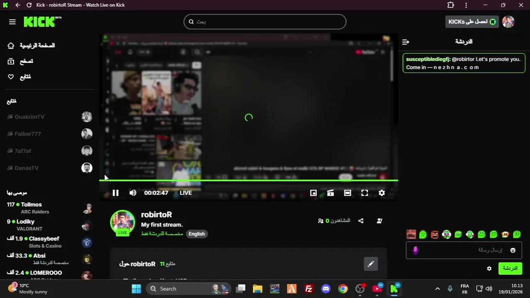Go to the home page (الصفحة الرئيسية)
530x298 pixels.
tap(31, 46)
